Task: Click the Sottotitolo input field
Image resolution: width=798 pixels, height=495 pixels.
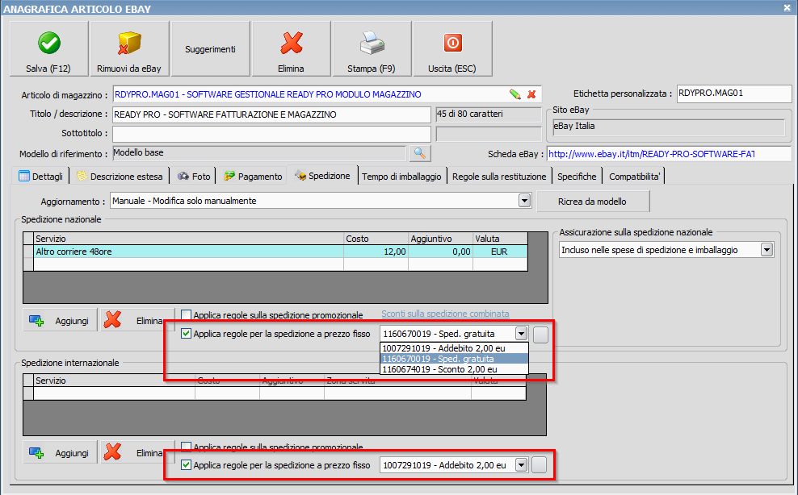Action: pyautogui.click(x=271, y=134)
